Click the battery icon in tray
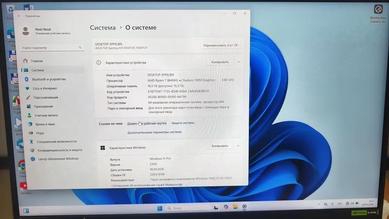The height and width of the screenshot is (219, 389). 357,203
